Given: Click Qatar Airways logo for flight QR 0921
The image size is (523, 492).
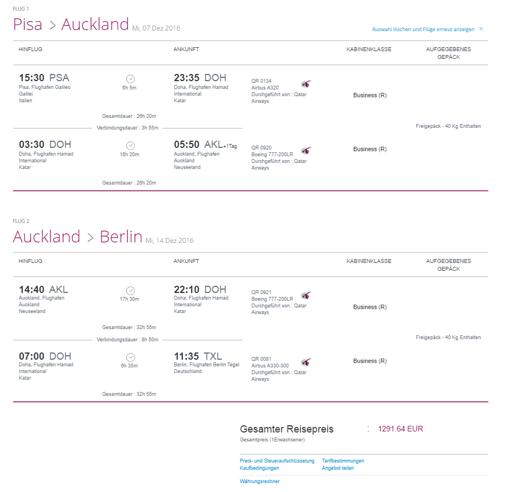Looking at the screenshot, I should point(306,295).
